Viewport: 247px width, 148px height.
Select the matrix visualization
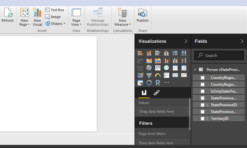[x=184, y=68]
